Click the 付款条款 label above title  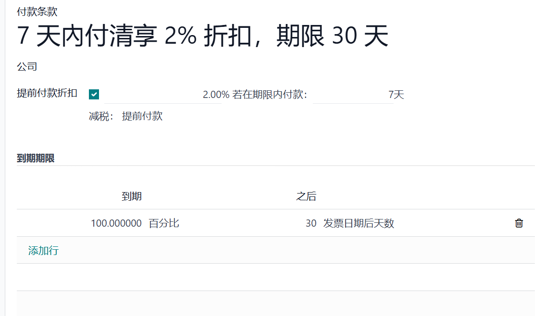coord(37,12)
